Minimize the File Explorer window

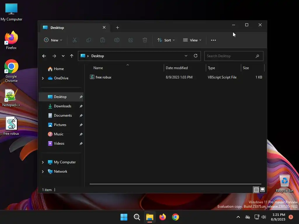tap(233, 25)
